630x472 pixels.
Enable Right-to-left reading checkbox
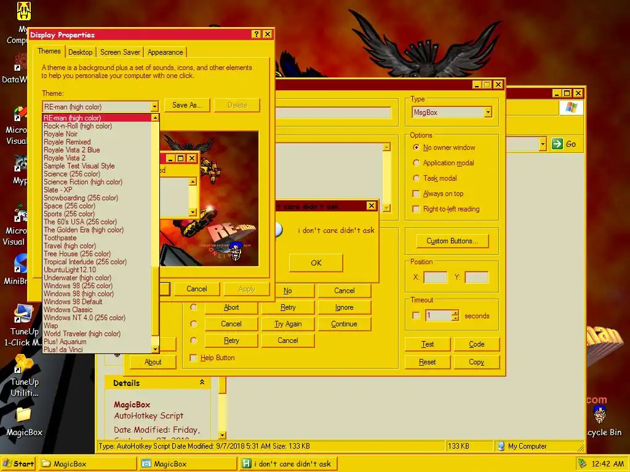[417, 209]
